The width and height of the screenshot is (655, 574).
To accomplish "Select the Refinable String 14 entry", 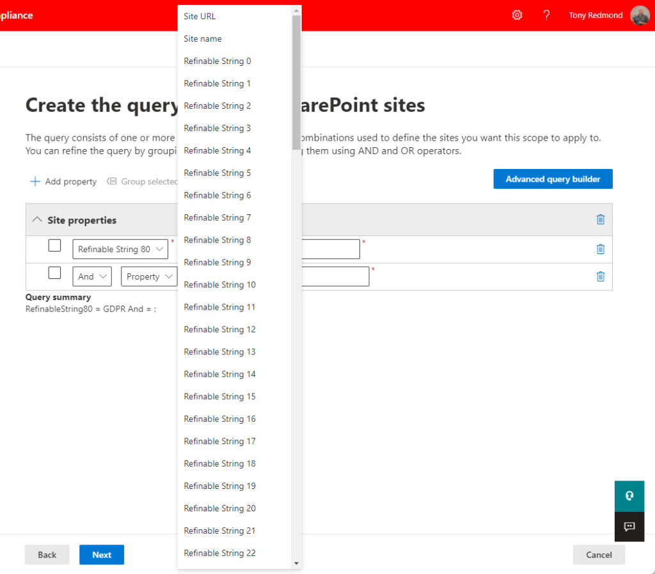I will 234,374.
